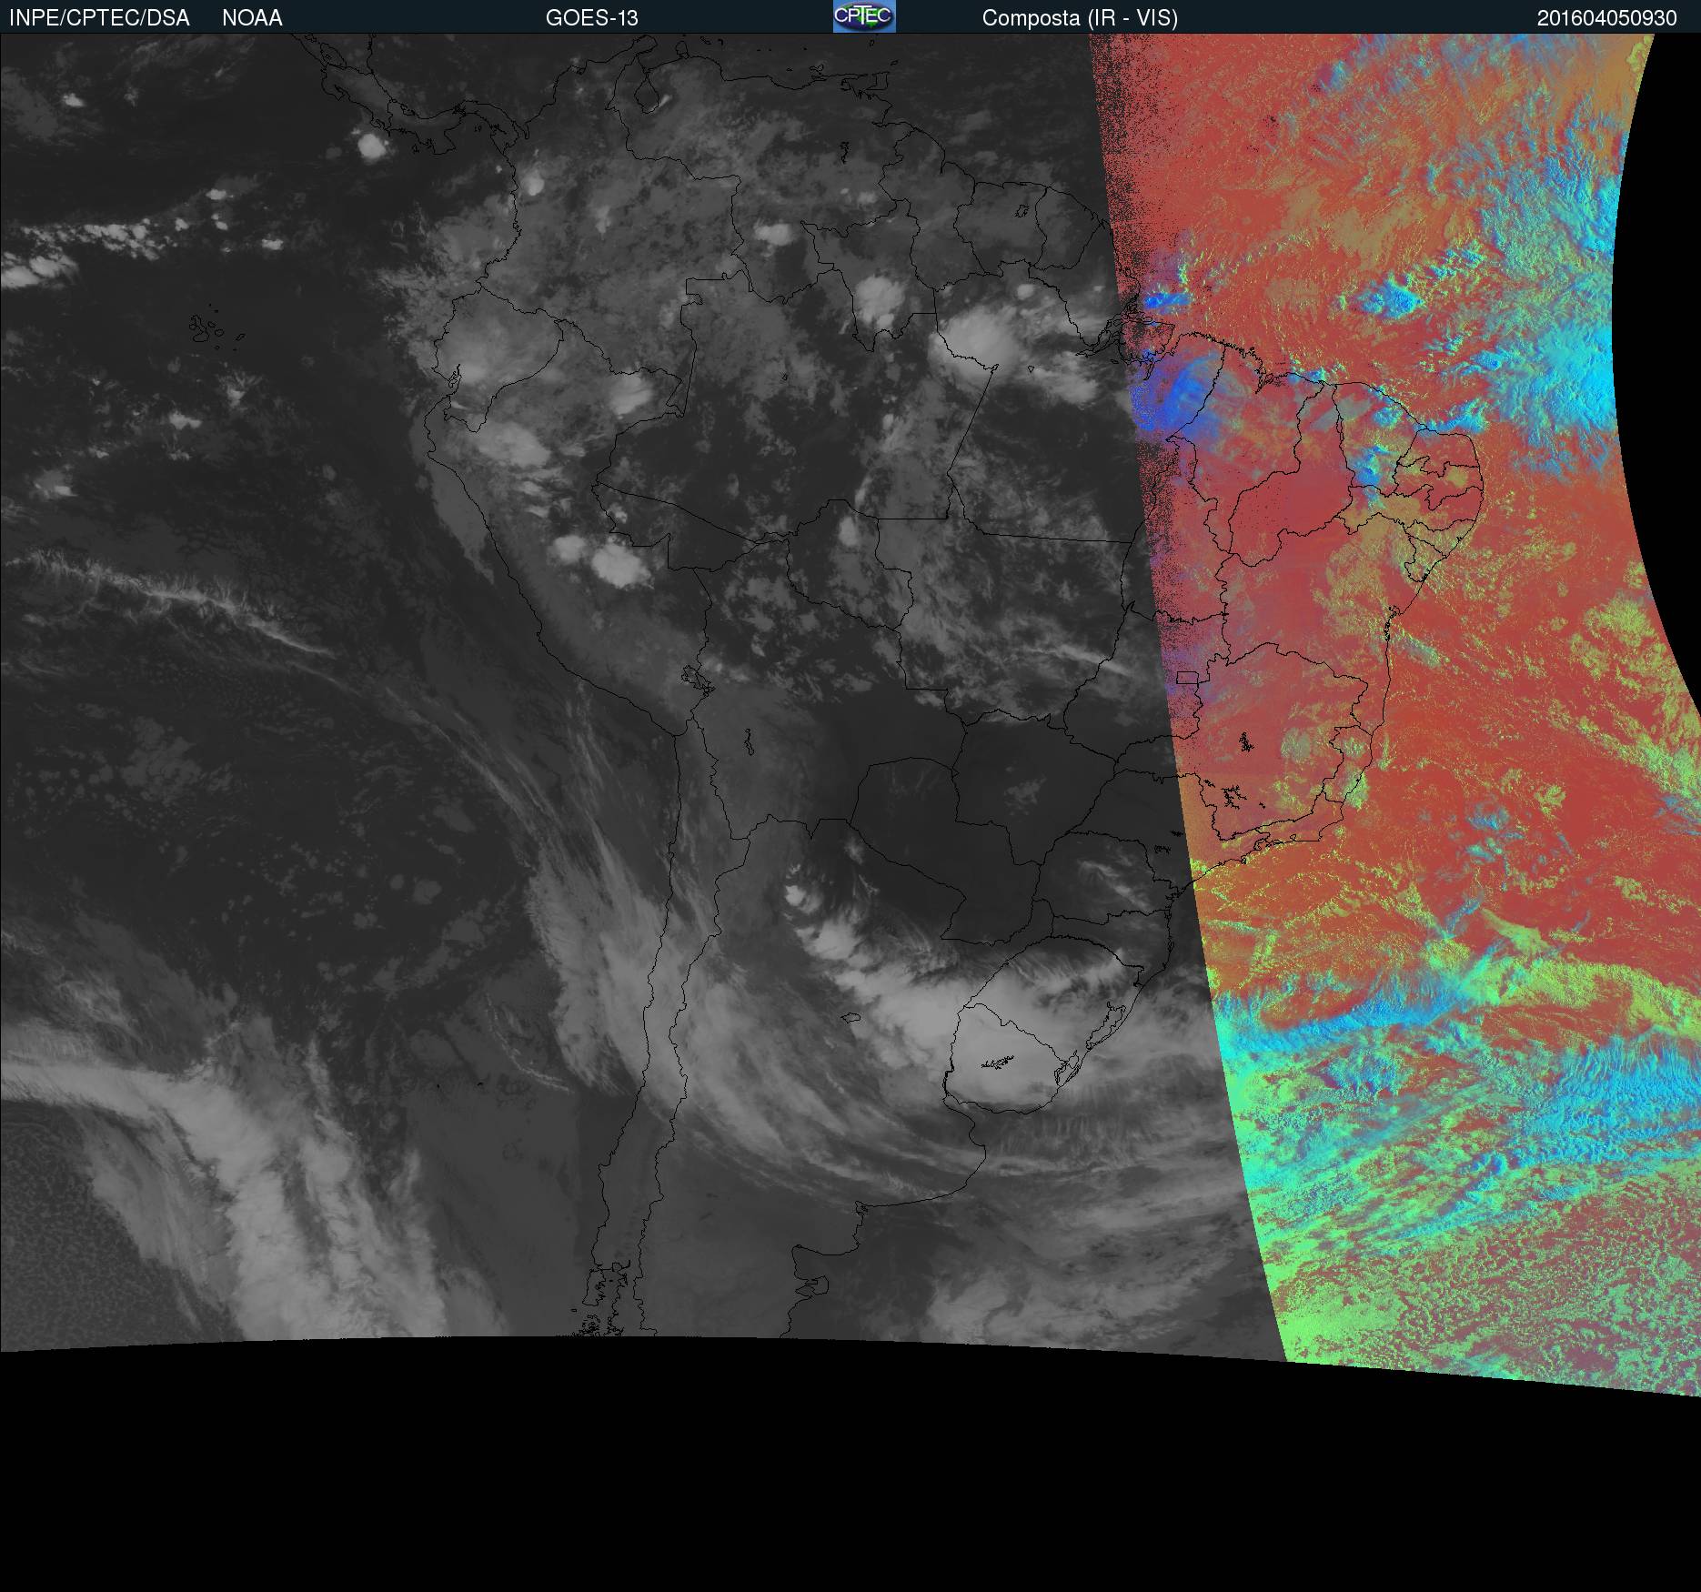Select the Composta (IR - VIS) title
The image size is (1701, 1592).
(x=1080, y=18)
